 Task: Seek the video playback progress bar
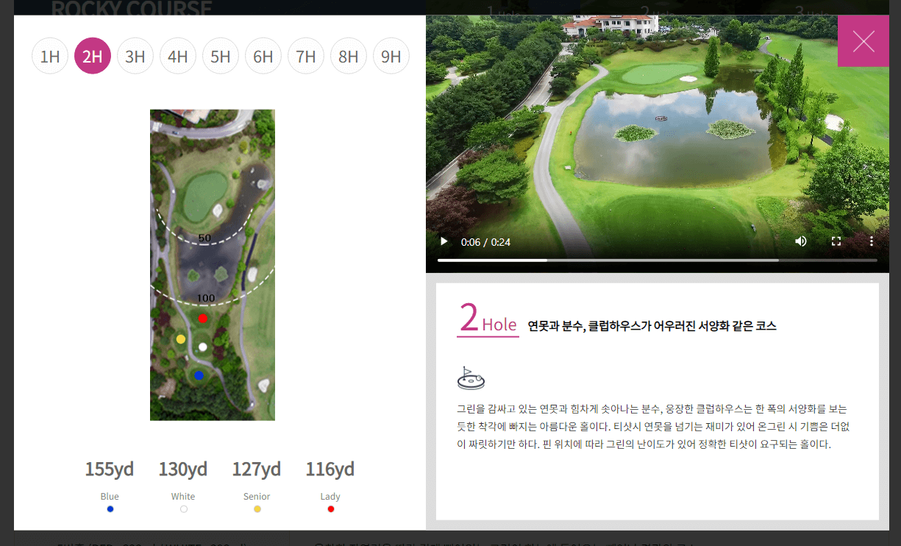click(657, 260)
